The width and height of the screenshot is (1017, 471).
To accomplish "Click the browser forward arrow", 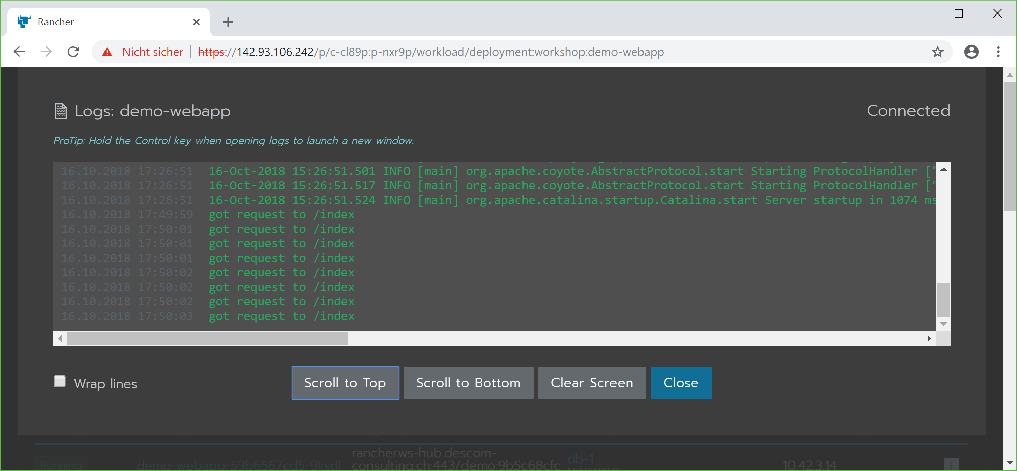I will pyautogui.click(x=46, y=52).
